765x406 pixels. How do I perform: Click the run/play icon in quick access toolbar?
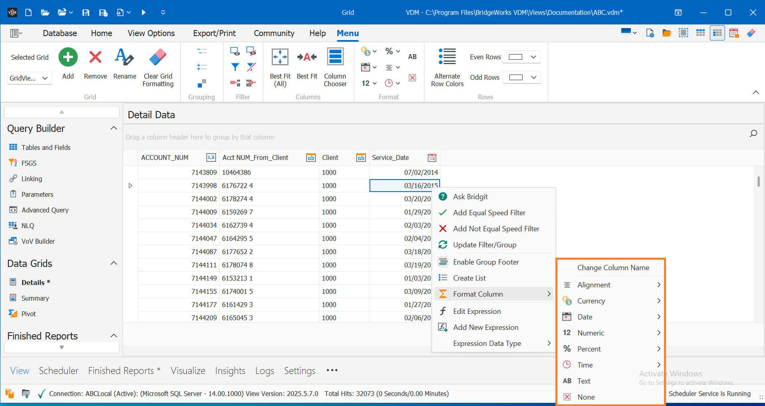(143, 12)
